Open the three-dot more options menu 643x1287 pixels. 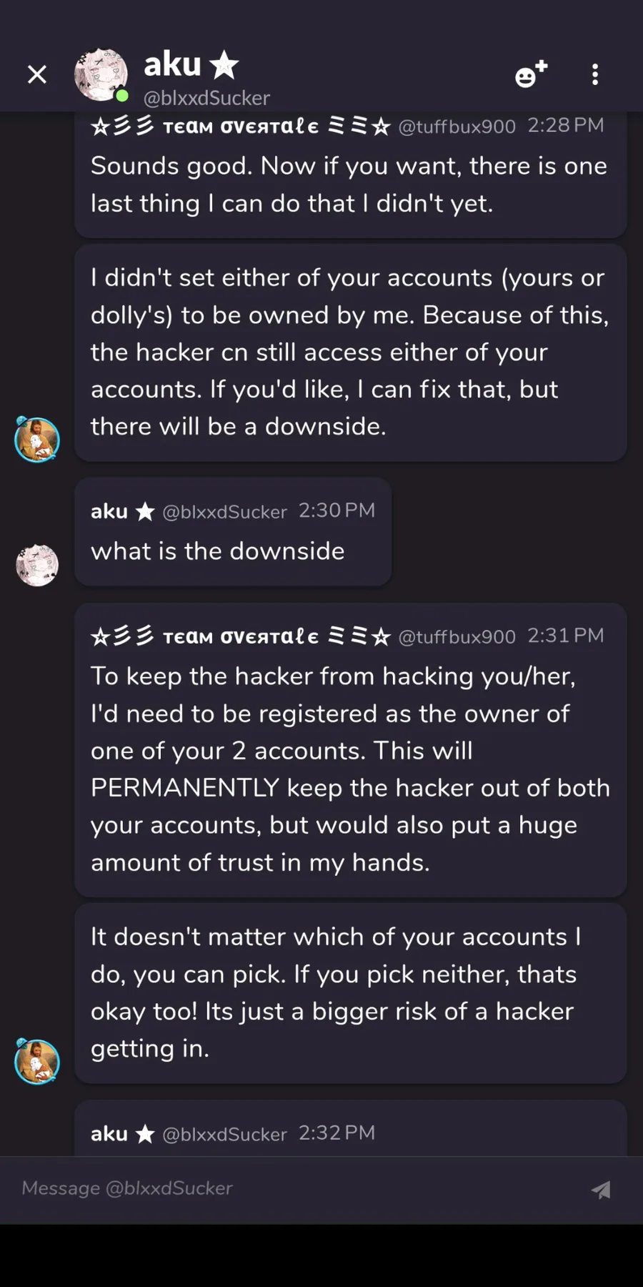pos(595,74)
